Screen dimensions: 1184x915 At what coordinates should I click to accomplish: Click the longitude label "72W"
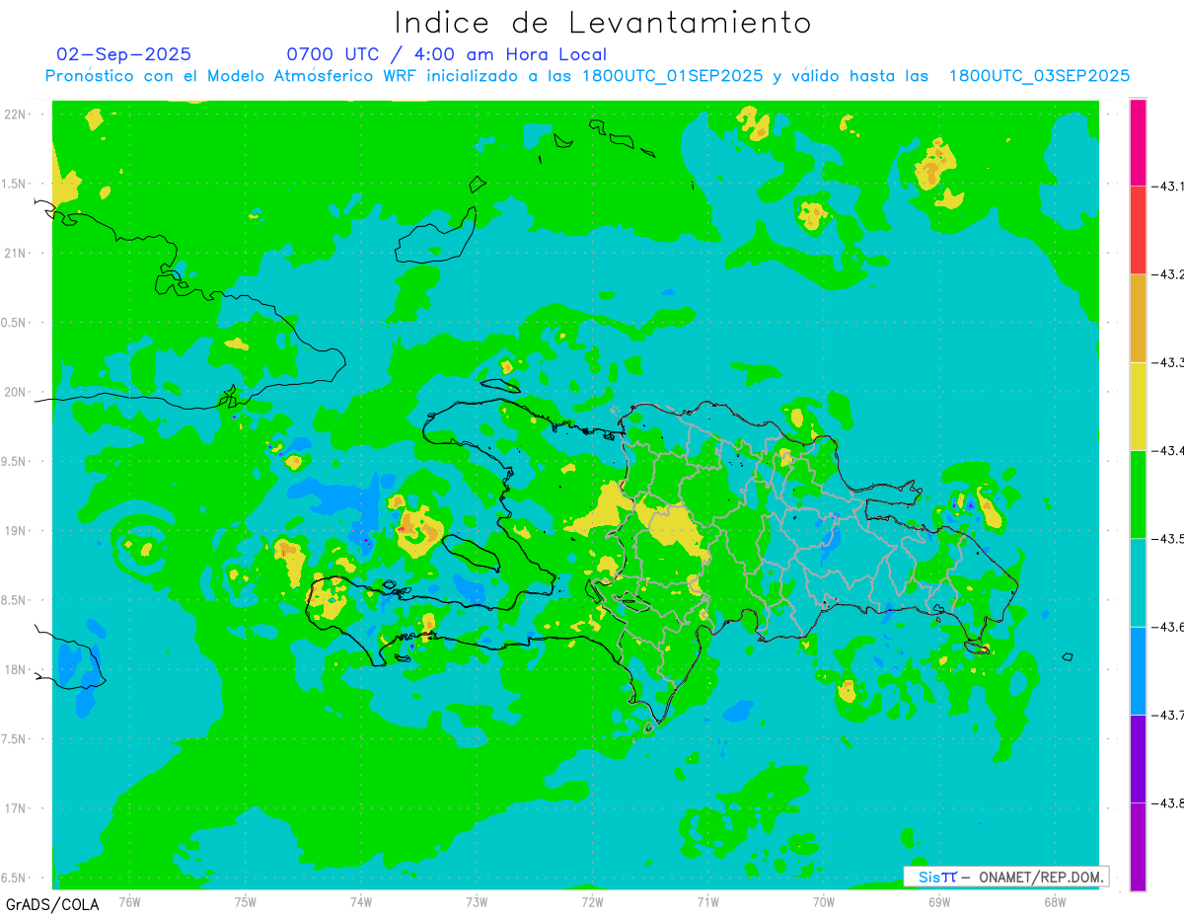[592, 901]
